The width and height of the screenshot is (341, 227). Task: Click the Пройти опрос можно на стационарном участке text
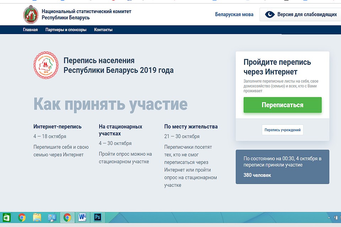(x=125, y=158)
